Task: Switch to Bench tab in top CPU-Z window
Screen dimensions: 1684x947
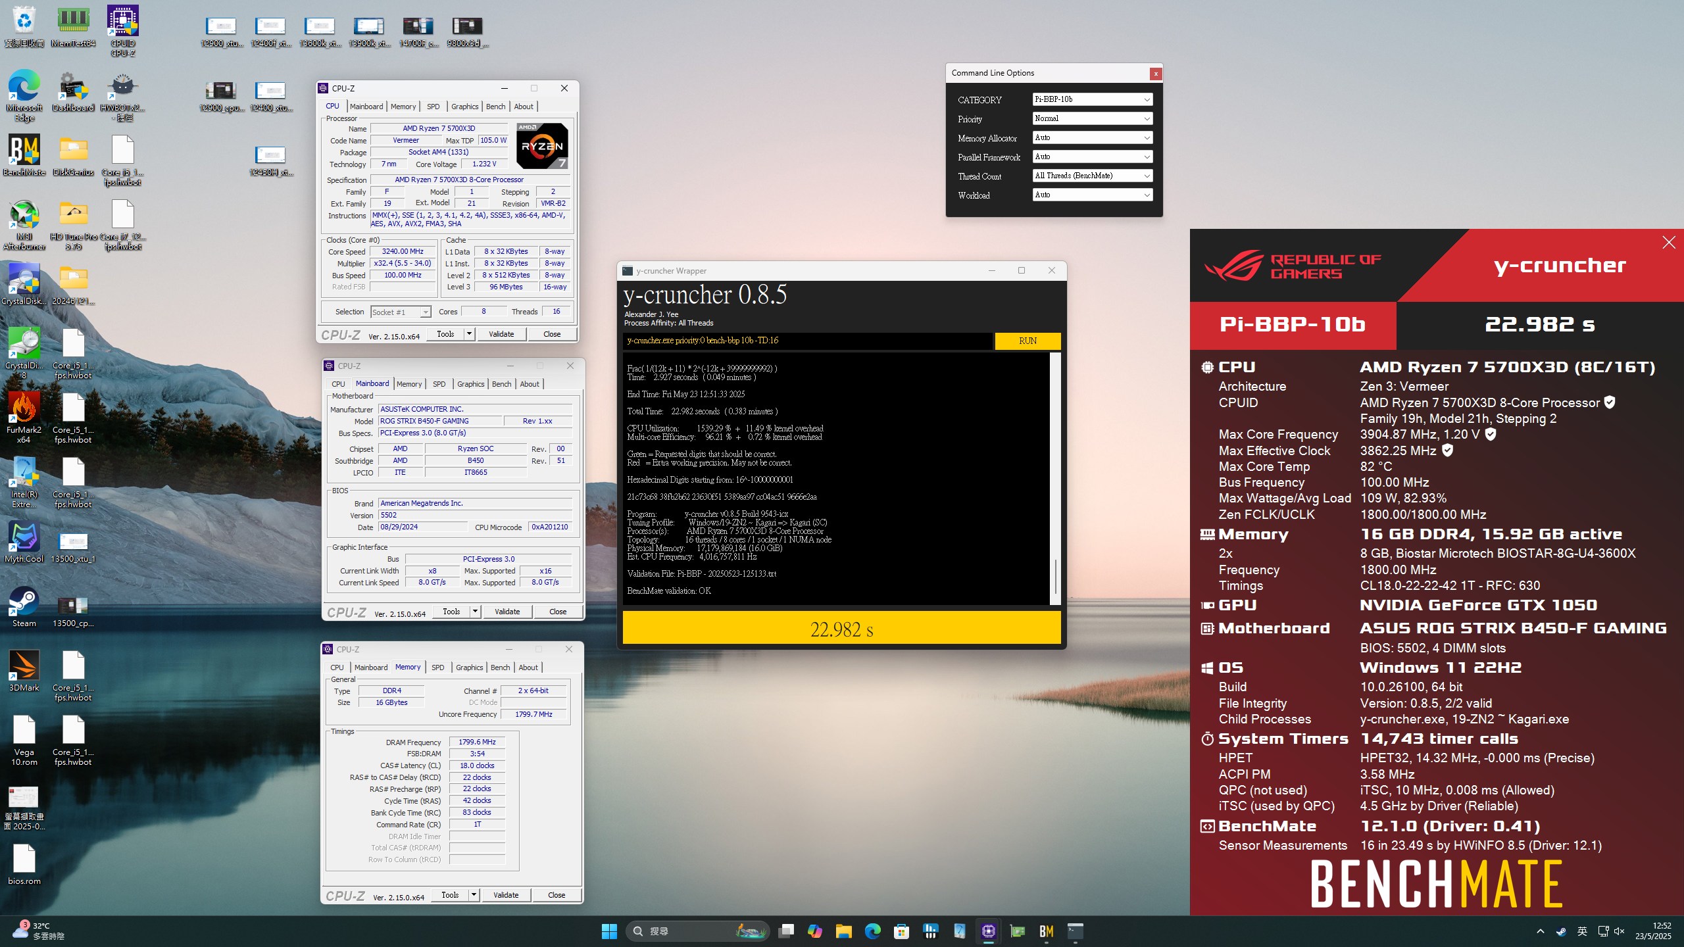Action: pyautogui.click(x=495, y=107)
